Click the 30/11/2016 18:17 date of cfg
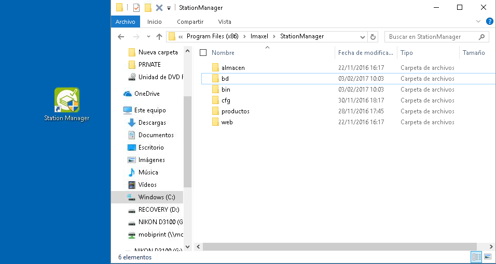This screenshot has height=264, width=496. click(x=361, y=100)
